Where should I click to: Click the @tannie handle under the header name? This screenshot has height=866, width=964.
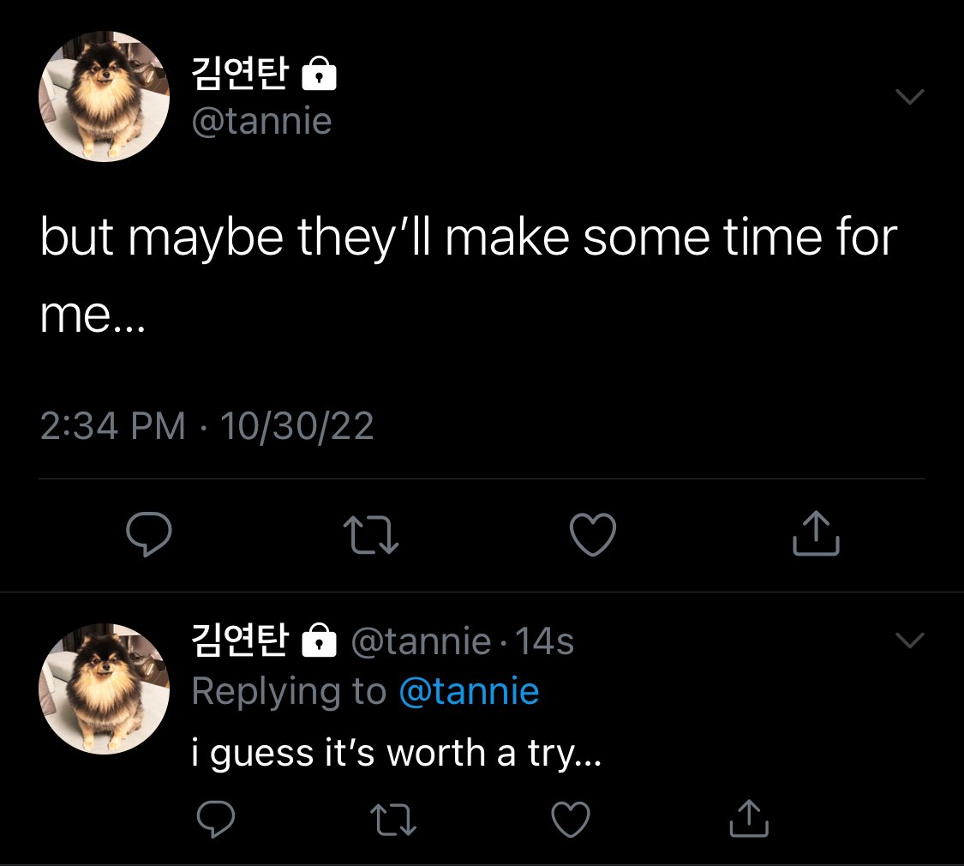(x=262, y=121)
